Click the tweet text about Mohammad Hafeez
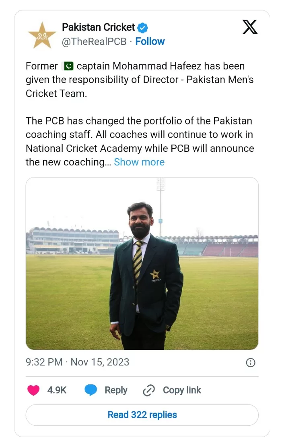 coord(140,80)
